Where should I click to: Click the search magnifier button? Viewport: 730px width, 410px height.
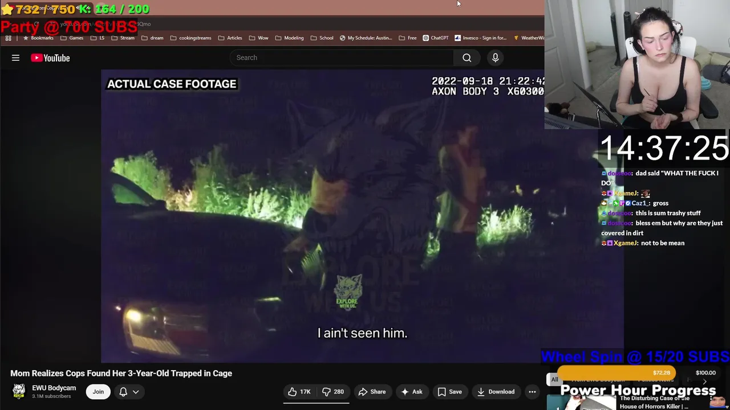pos(467,58)
